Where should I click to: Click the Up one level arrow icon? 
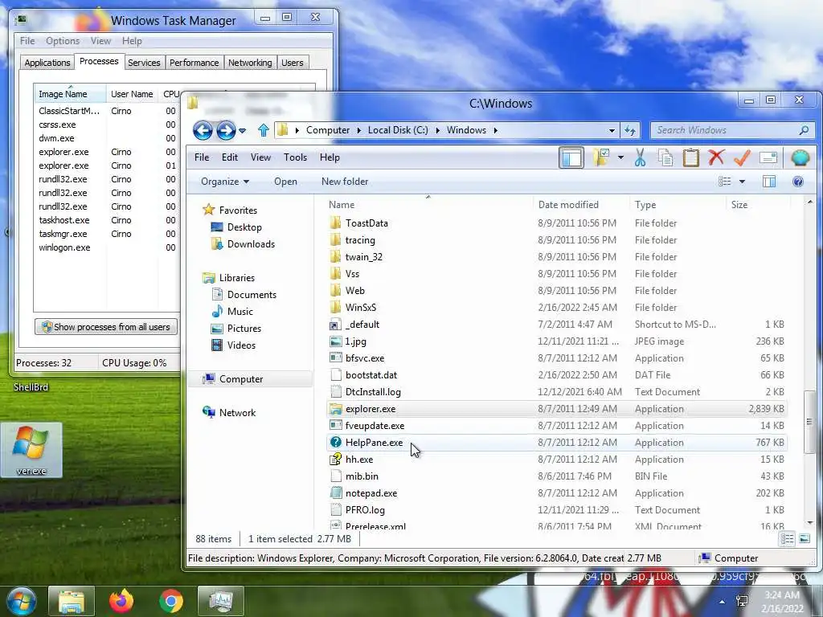(264, 129)
